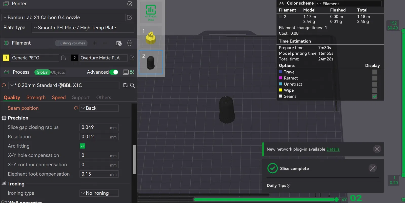The image size is (405, 203).
Task: Save the 0.20mm Standard process preset
Action: [125, 85]
